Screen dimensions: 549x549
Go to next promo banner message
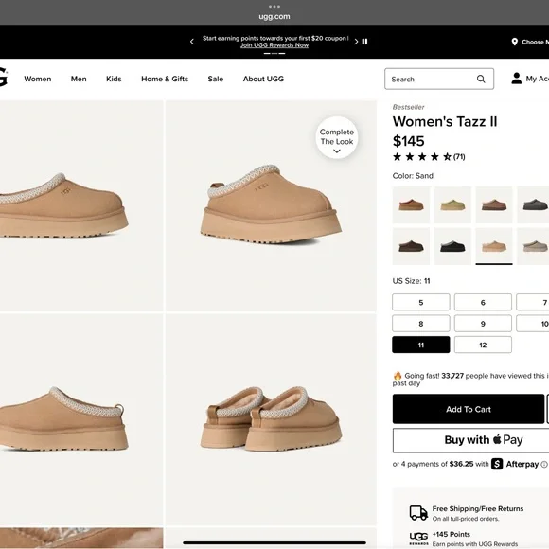[x=356, y=42]
